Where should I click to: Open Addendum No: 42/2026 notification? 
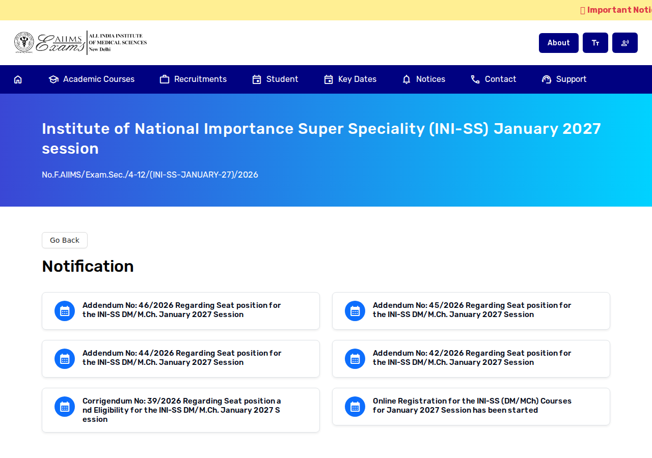pyautogui.click(x=471, y=359)
